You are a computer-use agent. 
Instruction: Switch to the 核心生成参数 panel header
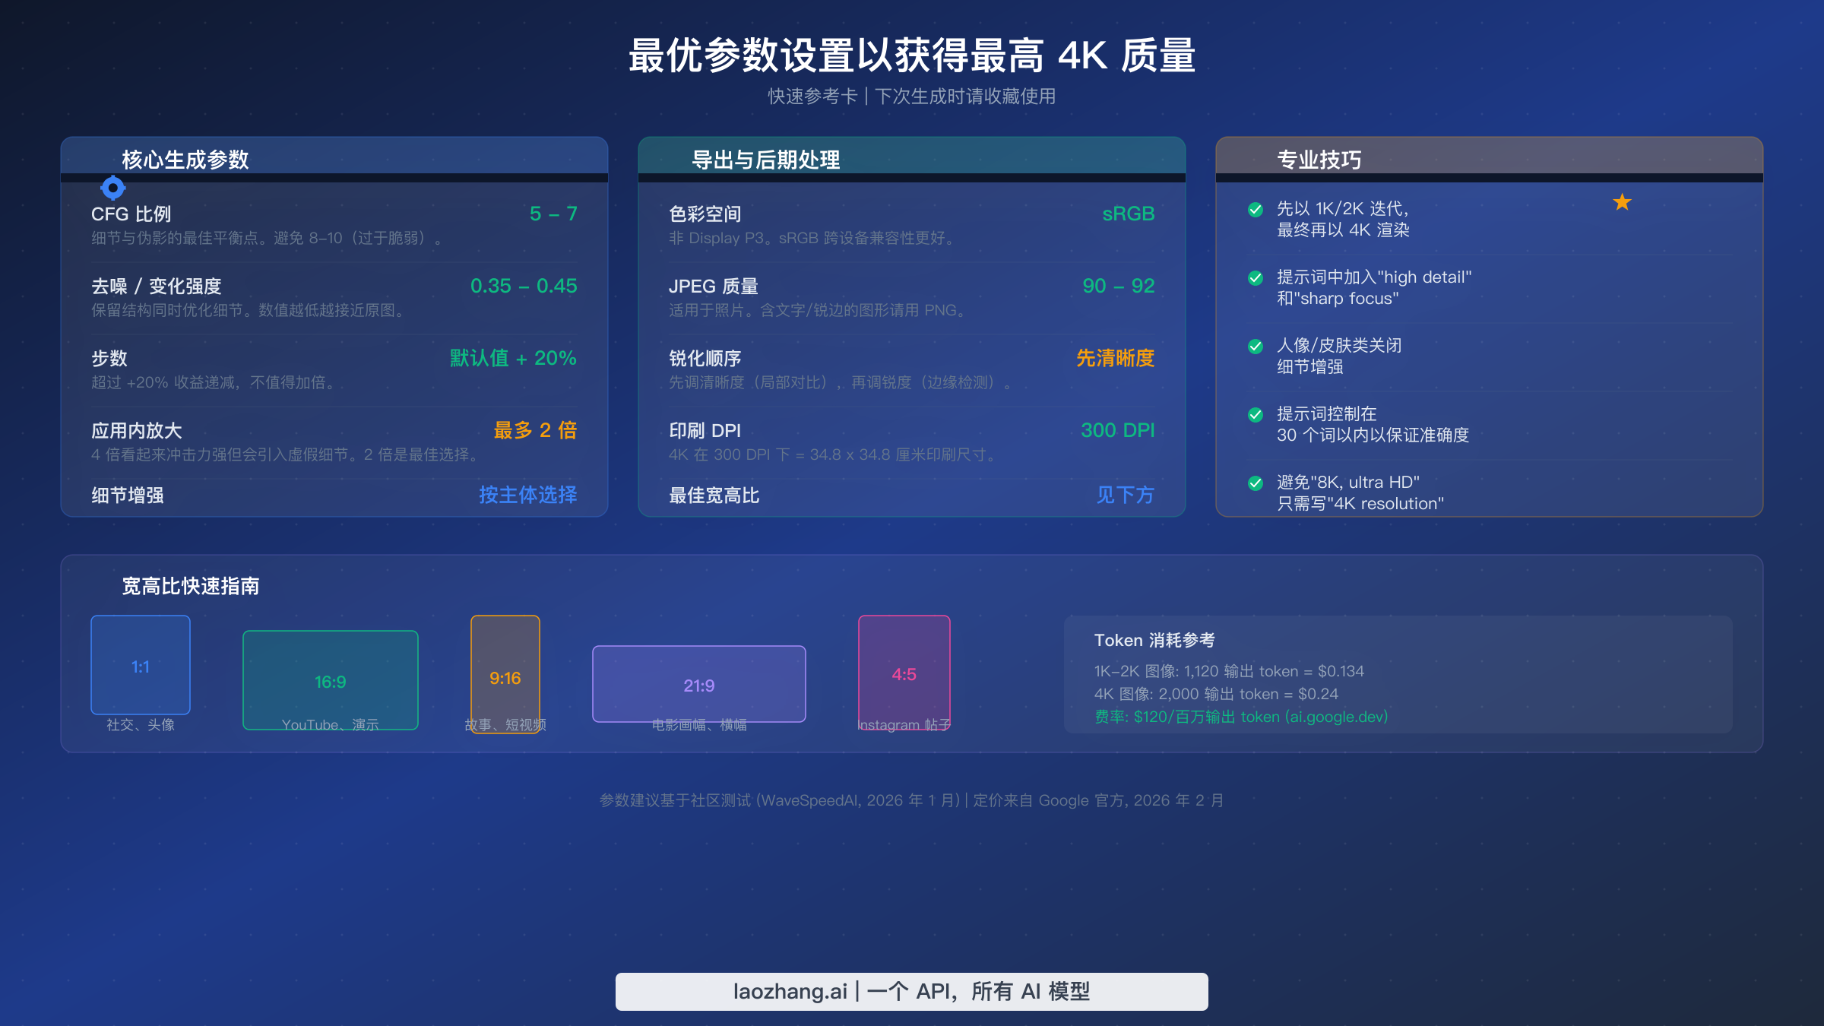185,160
